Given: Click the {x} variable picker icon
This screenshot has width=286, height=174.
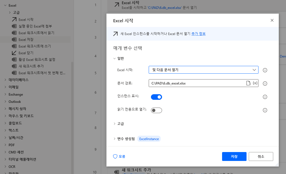Looking at the screenshot, I should [255, 83].
